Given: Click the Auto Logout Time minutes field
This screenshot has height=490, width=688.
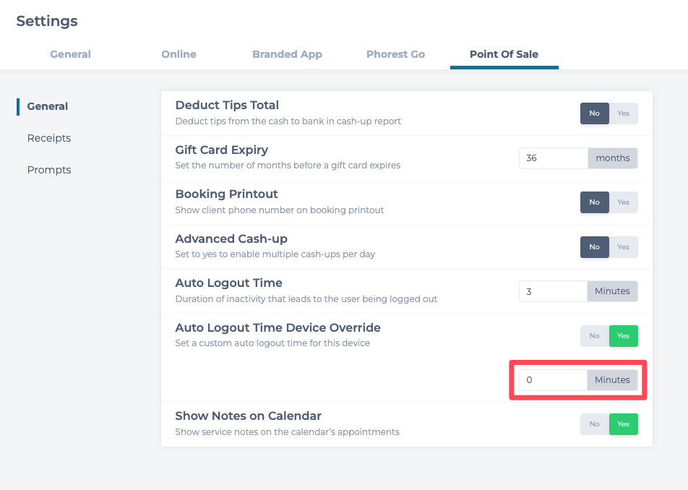Looking at the screenshot, I should click(553, 291).
